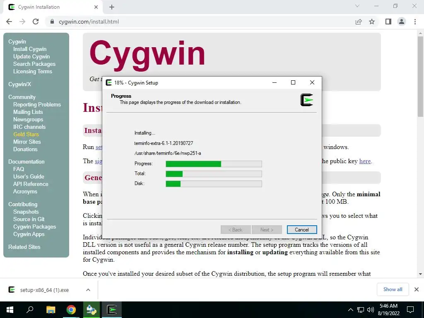Open Acronyms link
The image size is (424, 318).
25,191
